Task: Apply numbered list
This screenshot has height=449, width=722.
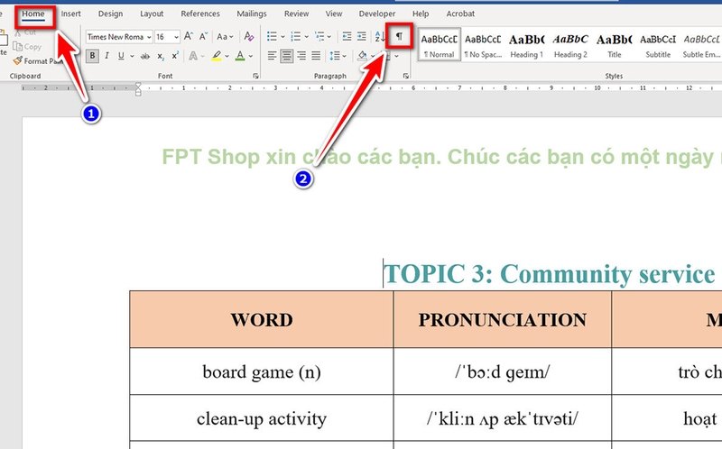Action: click(296, 36)
